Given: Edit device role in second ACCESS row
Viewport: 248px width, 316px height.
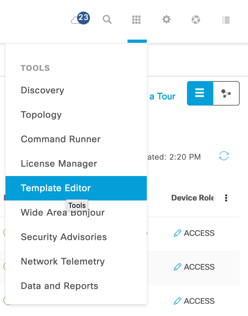Looking at the screenshot, I should 177,267.
